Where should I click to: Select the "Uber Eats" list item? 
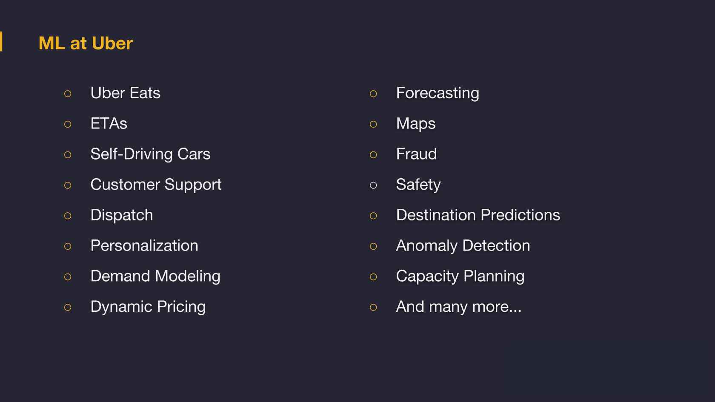click(x=125, y=93)
